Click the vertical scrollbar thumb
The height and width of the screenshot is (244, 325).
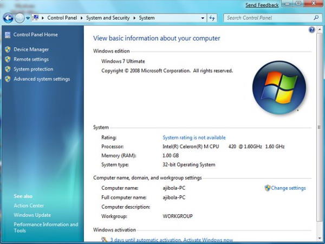pyautogui.click(x=319, y=127)
